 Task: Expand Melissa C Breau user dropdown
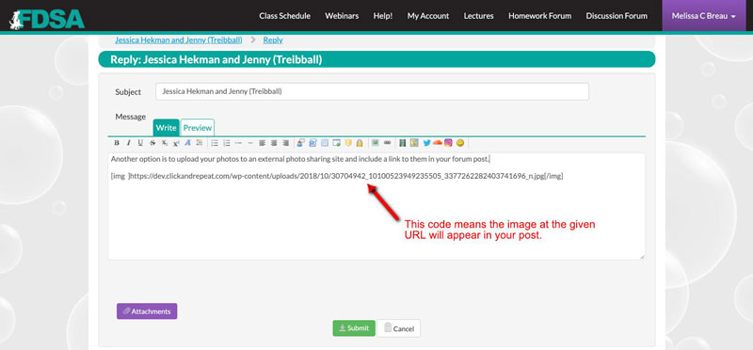pyautogui.click(x=703, y=16)
